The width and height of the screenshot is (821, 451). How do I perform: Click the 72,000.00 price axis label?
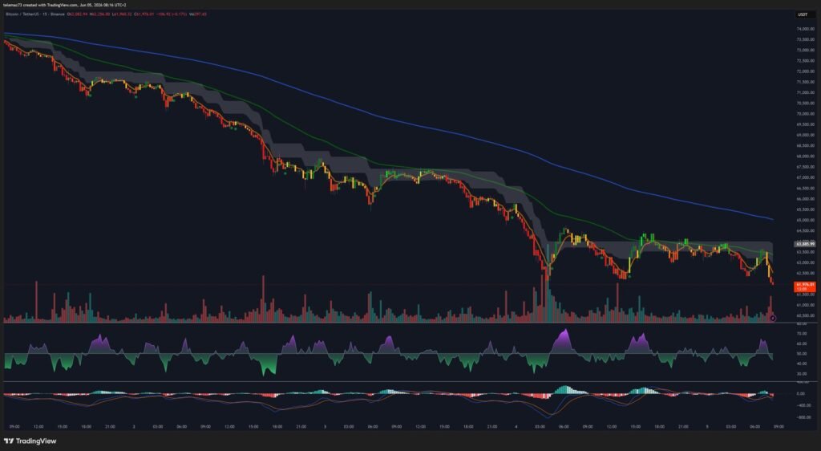pos(805,71)
